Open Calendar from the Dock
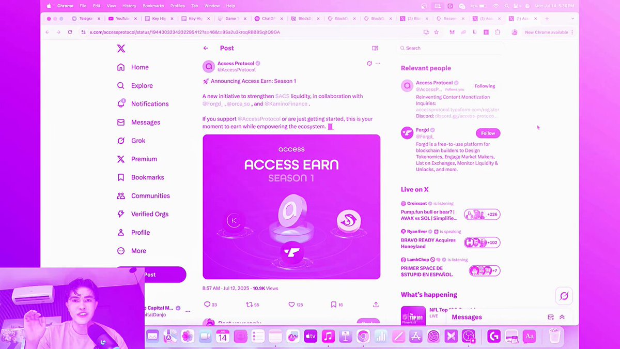Viewport: 620px width, 349px height. click(x=222, y=337)
